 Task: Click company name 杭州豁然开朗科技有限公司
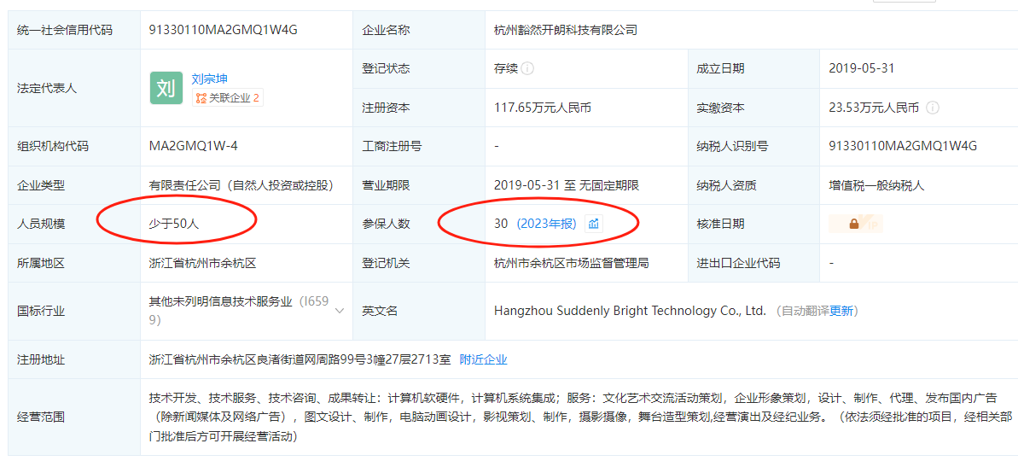pos(565,30)
